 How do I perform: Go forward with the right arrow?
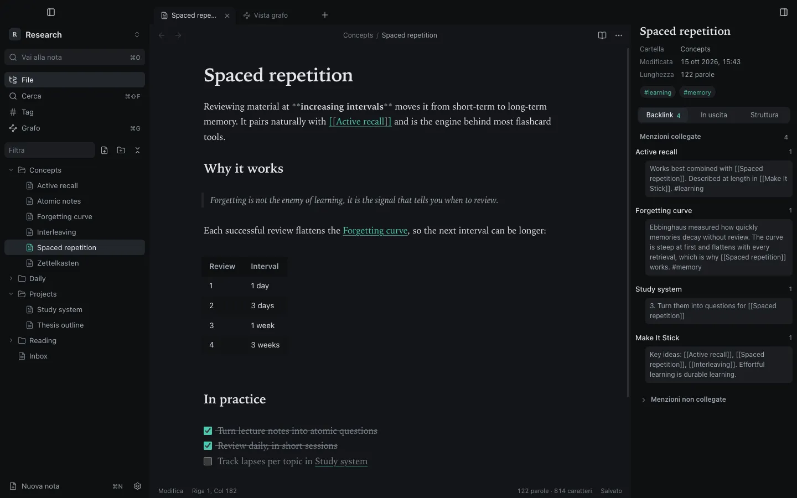178,35
